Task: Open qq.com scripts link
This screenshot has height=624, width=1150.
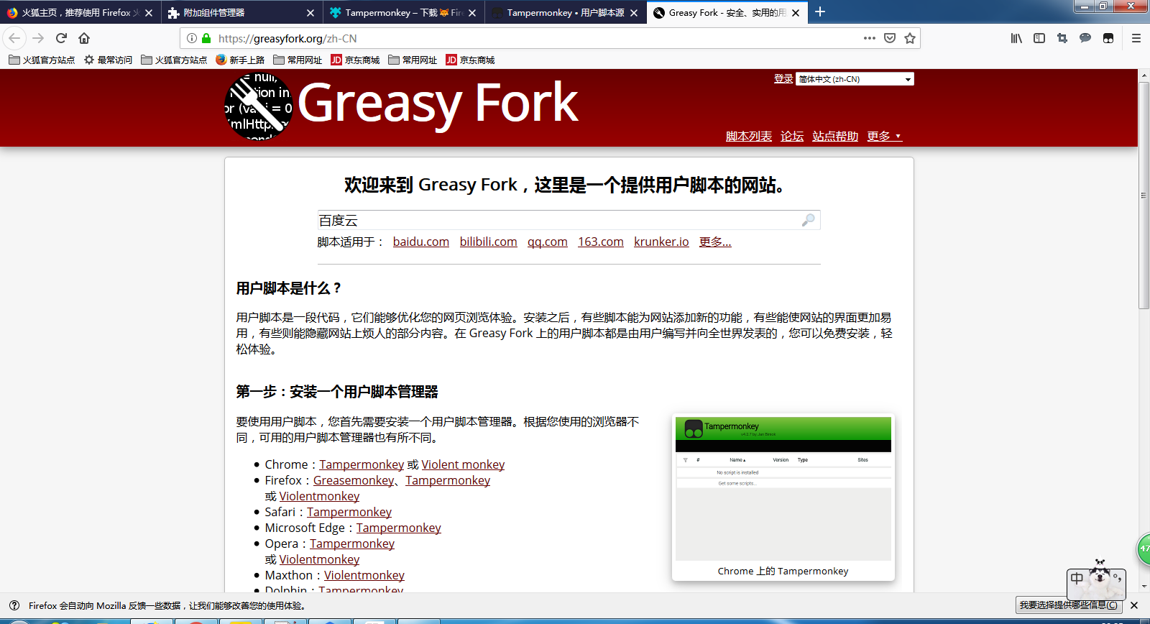Action: coord(548,242)
